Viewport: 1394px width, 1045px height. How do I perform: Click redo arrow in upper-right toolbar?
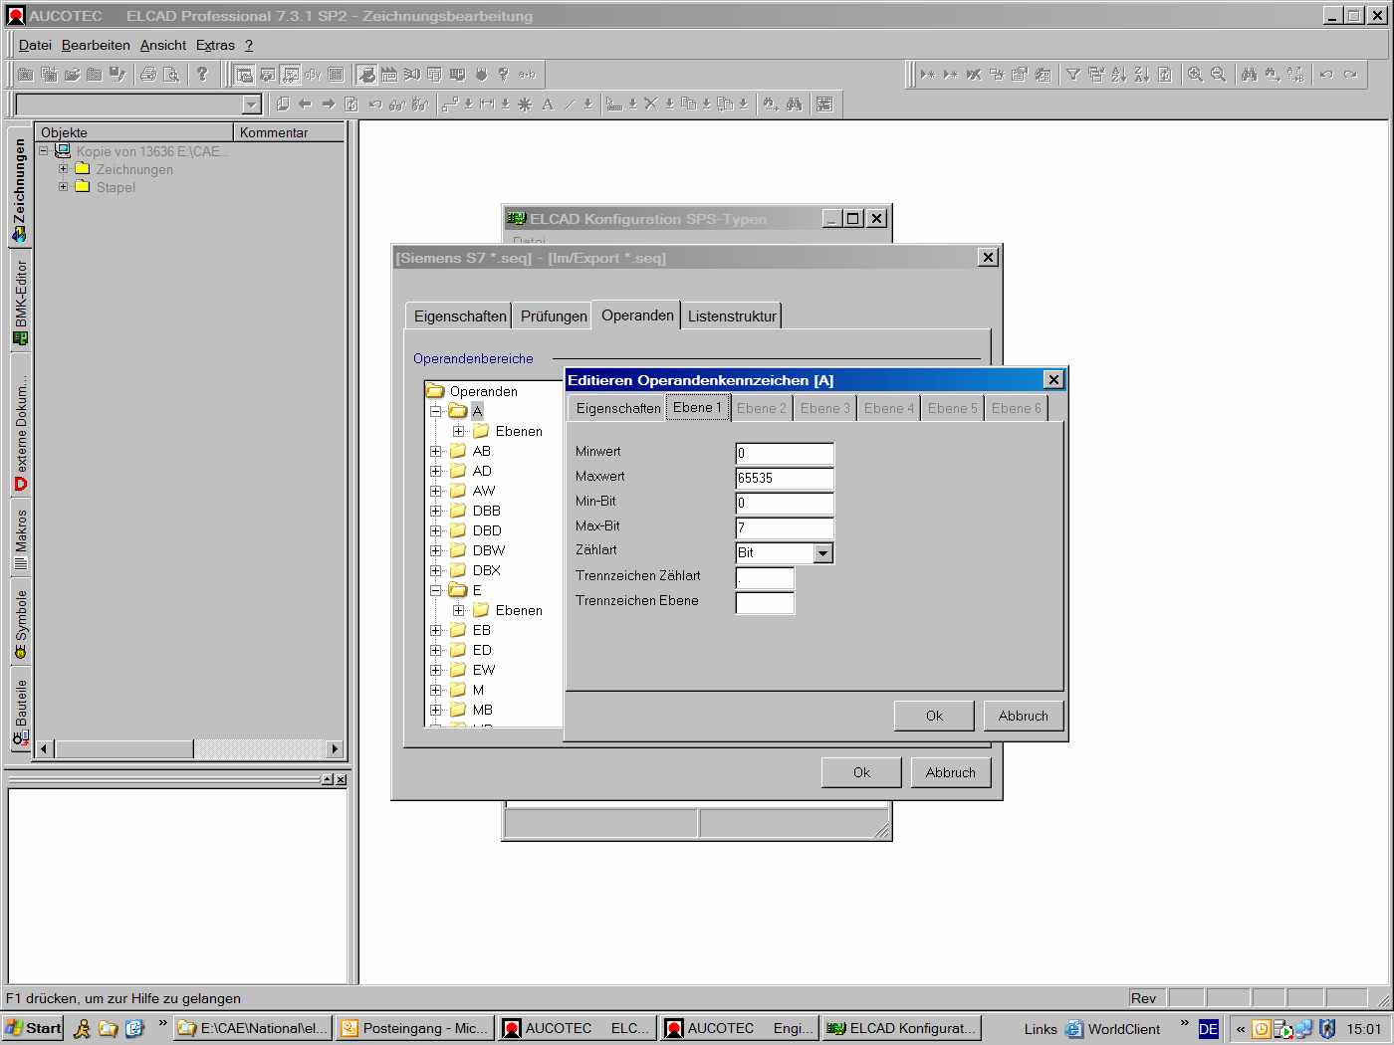click(1350, 75)
